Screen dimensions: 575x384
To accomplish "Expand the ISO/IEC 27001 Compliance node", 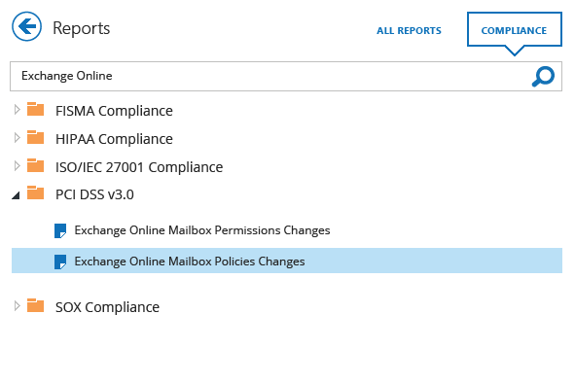I will pos(17,166).
